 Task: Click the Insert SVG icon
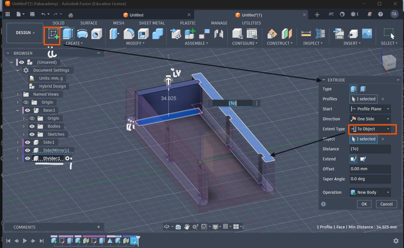[x=339, y=33]
